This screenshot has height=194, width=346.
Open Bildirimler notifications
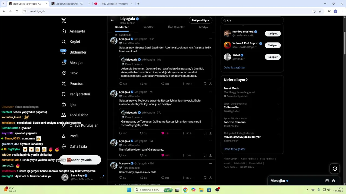(74, 52)
